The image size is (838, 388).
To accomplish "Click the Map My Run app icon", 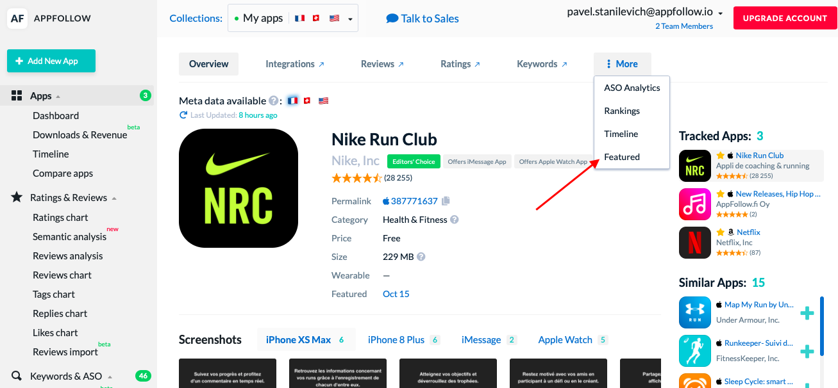I will pos(695,312).
